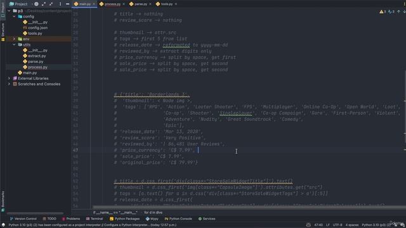Open the Python Packages tool window
Image resolution: width=406 pixels, height=228 pixels.
[x=124, y=218]
